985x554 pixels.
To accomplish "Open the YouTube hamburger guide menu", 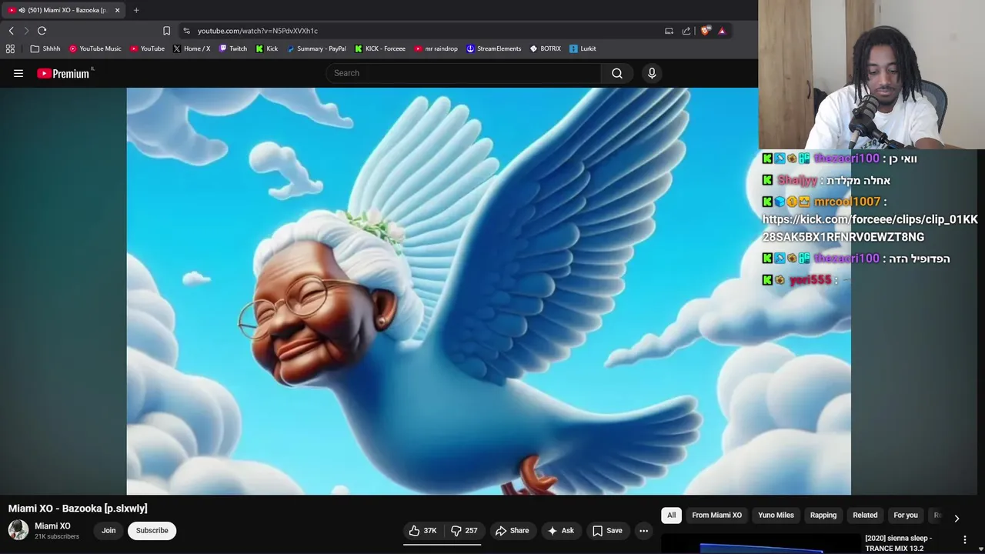I will (x=18, y=73).
